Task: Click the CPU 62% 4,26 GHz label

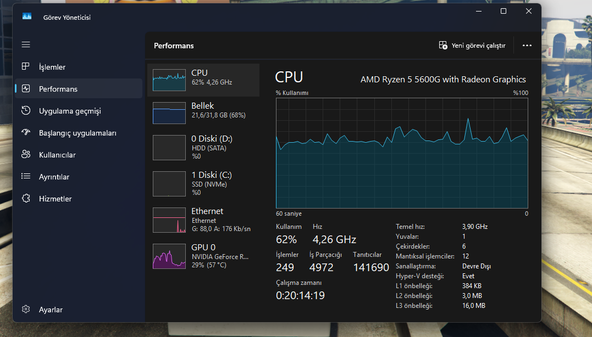Action: [x=212, y=82]
